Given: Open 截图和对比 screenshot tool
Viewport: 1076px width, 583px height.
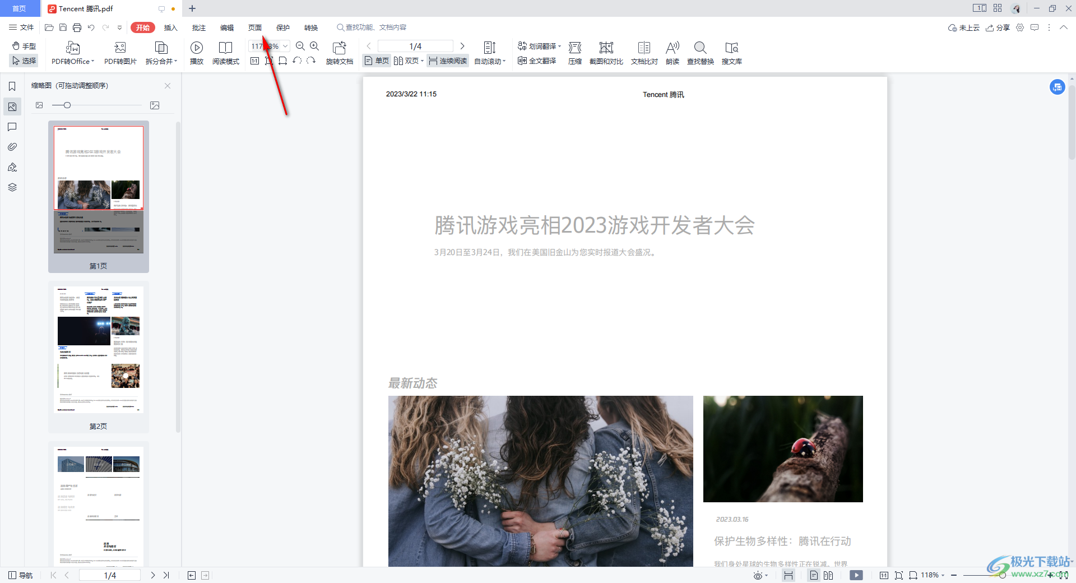Looking at the screenshot, I should coord(606,53).
